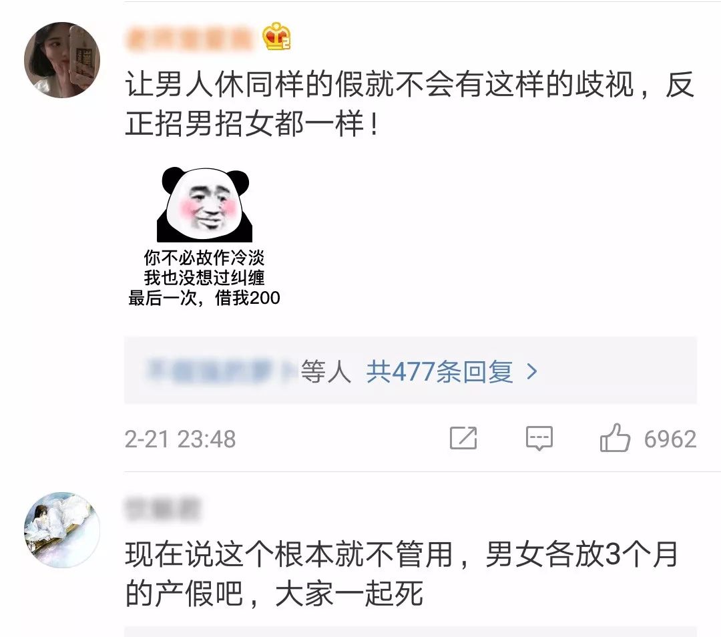
Task: Expand replies using the chevron arrow
Action: (531, 371)
